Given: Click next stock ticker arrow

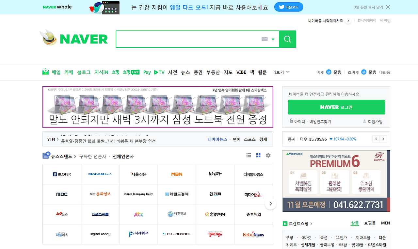Looking at the screenshot, I should (383, 139).
